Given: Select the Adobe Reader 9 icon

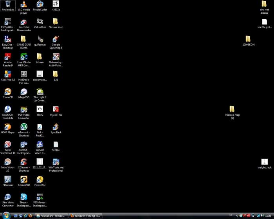Looking at the screenshot, I should [x=7, y=57].
